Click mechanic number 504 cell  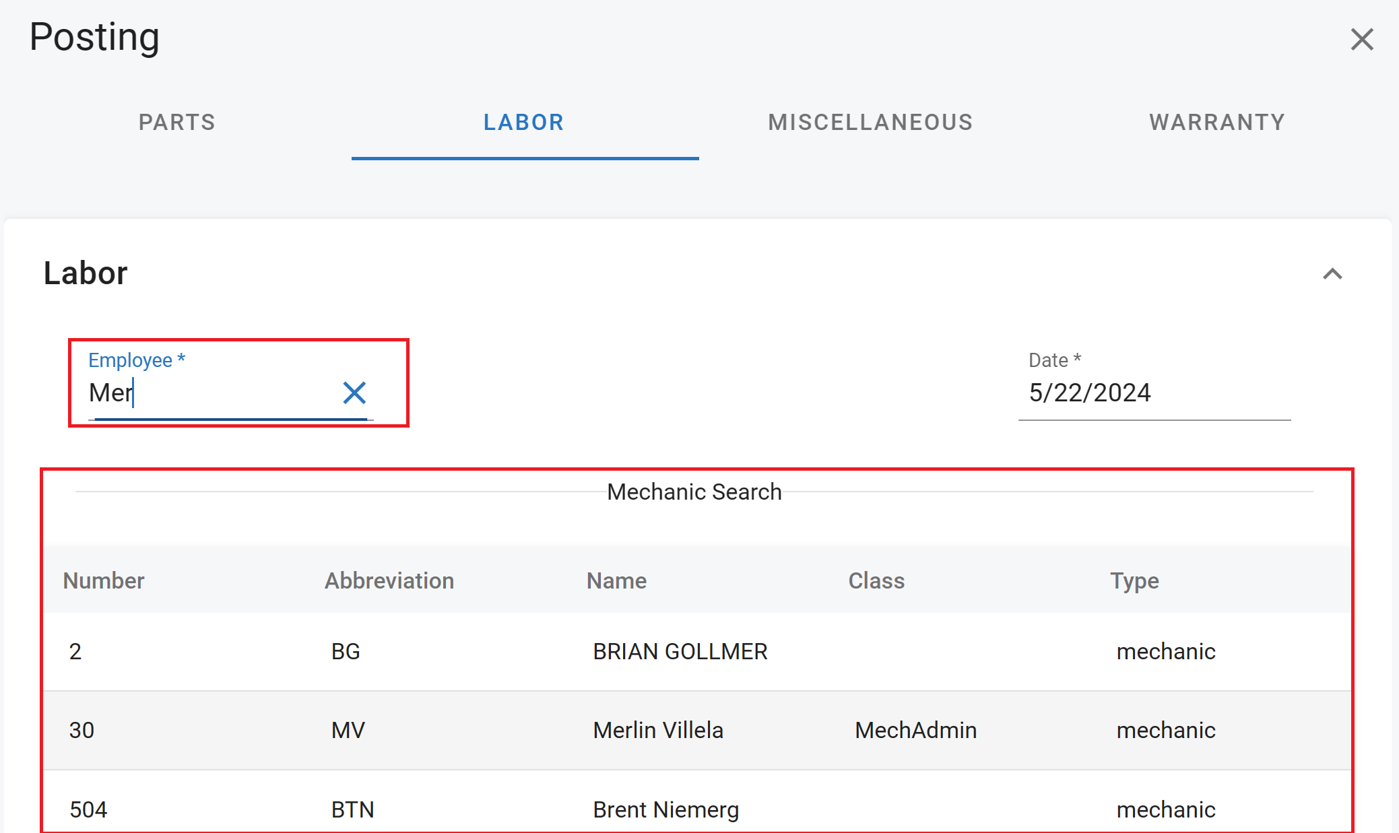(x=88, y=809)
